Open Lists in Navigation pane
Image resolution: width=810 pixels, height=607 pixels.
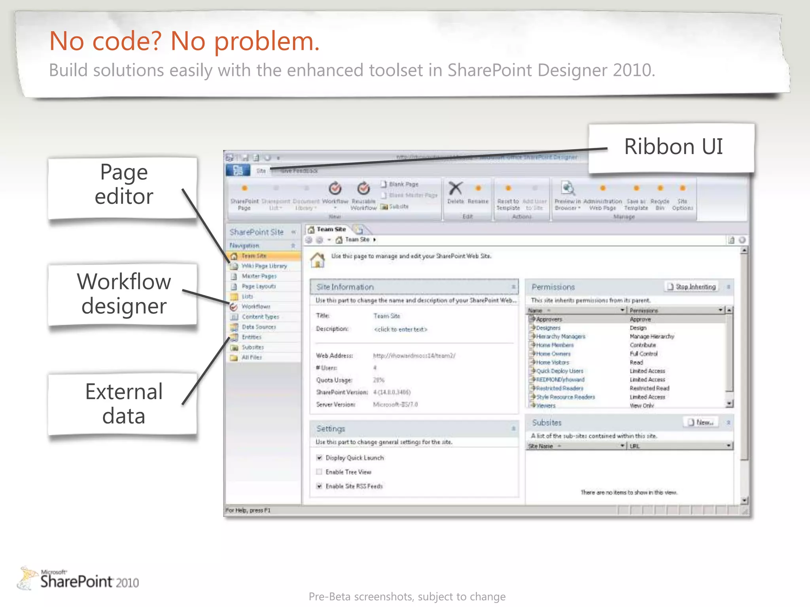(x=264, y=296)
